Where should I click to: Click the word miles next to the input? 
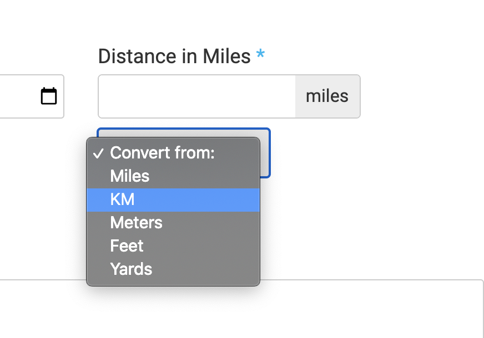tap(327, 96)
